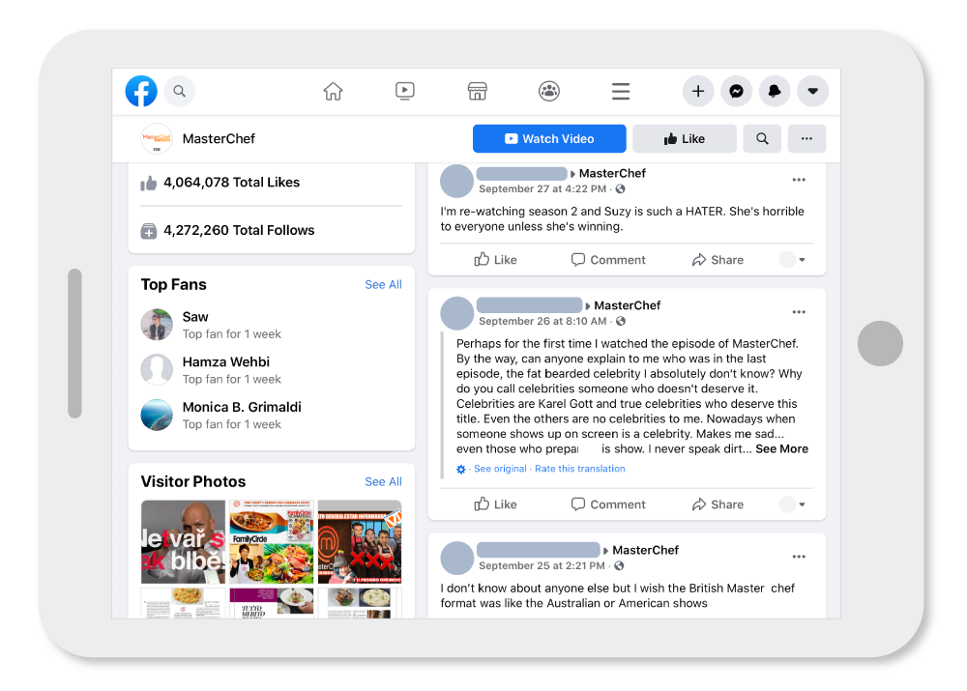Click the MasterChef page search magnifier

coord(762,138)
